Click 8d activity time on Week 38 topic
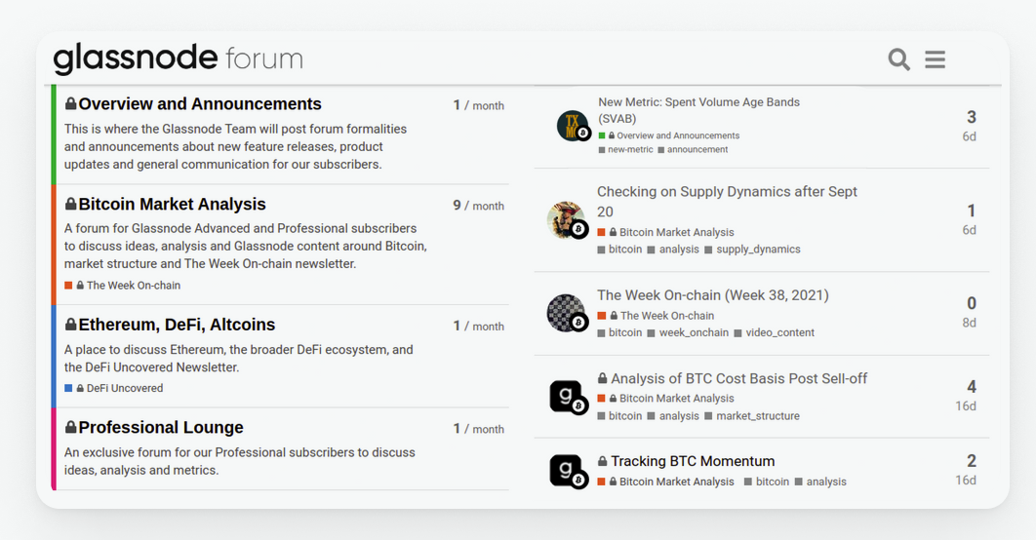Image resolution: width=1036 pixels, height=540 pixels. [x=970, y=323]
